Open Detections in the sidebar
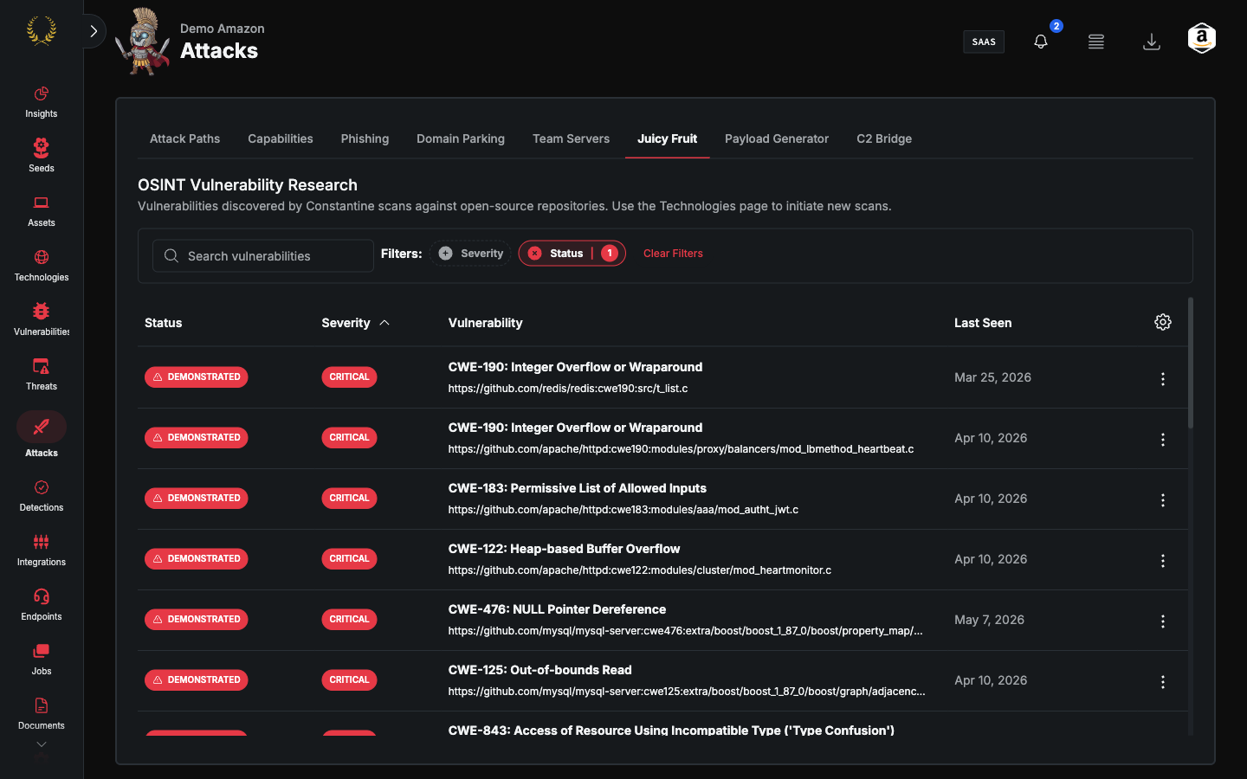The width and height of the screenshot is (1247, 779). click(42, 487)
